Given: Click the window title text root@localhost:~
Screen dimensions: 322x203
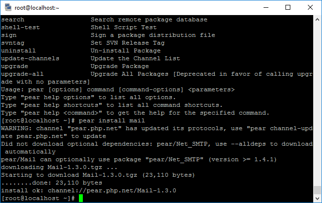Looking at the screenshot, I should 37,8.
